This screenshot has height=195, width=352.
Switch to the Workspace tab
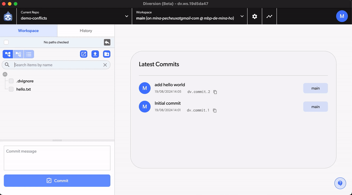pos(29,31)
